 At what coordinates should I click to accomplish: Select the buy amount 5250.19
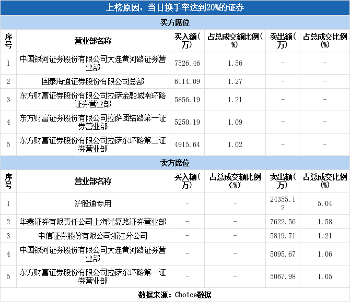tap(187, 122)
